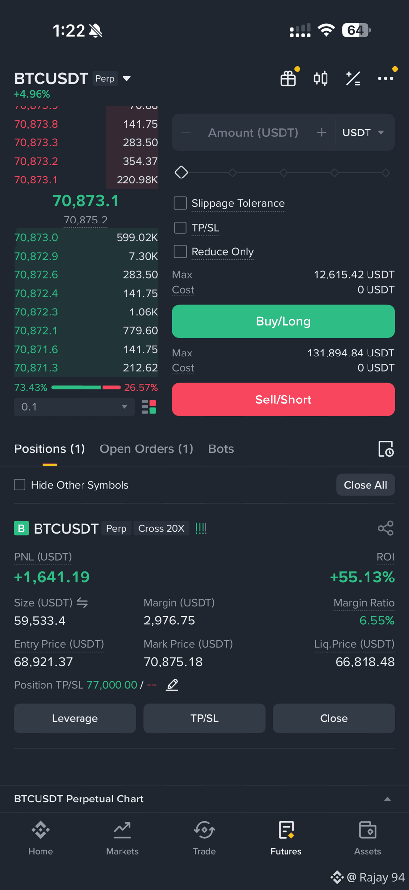Expand the BTCUSDT Perpetual Chart panel
Image resolution: width=409 pixels, height=890 pixels.
(387, 799)
